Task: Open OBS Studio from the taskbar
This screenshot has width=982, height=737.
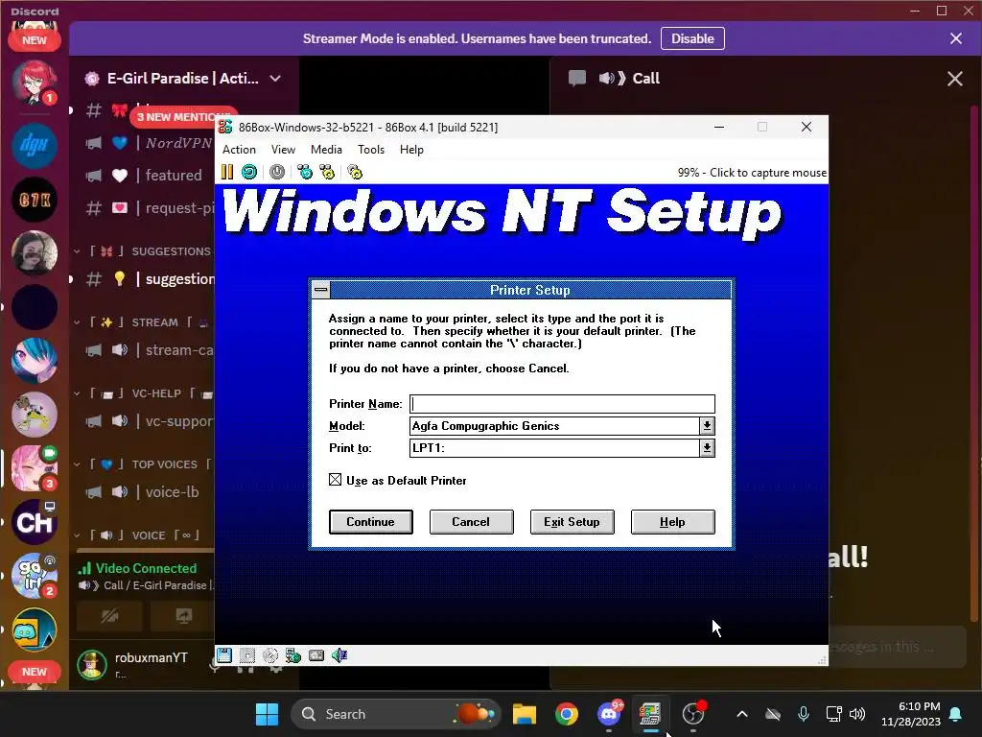Action: pos(692,714)
